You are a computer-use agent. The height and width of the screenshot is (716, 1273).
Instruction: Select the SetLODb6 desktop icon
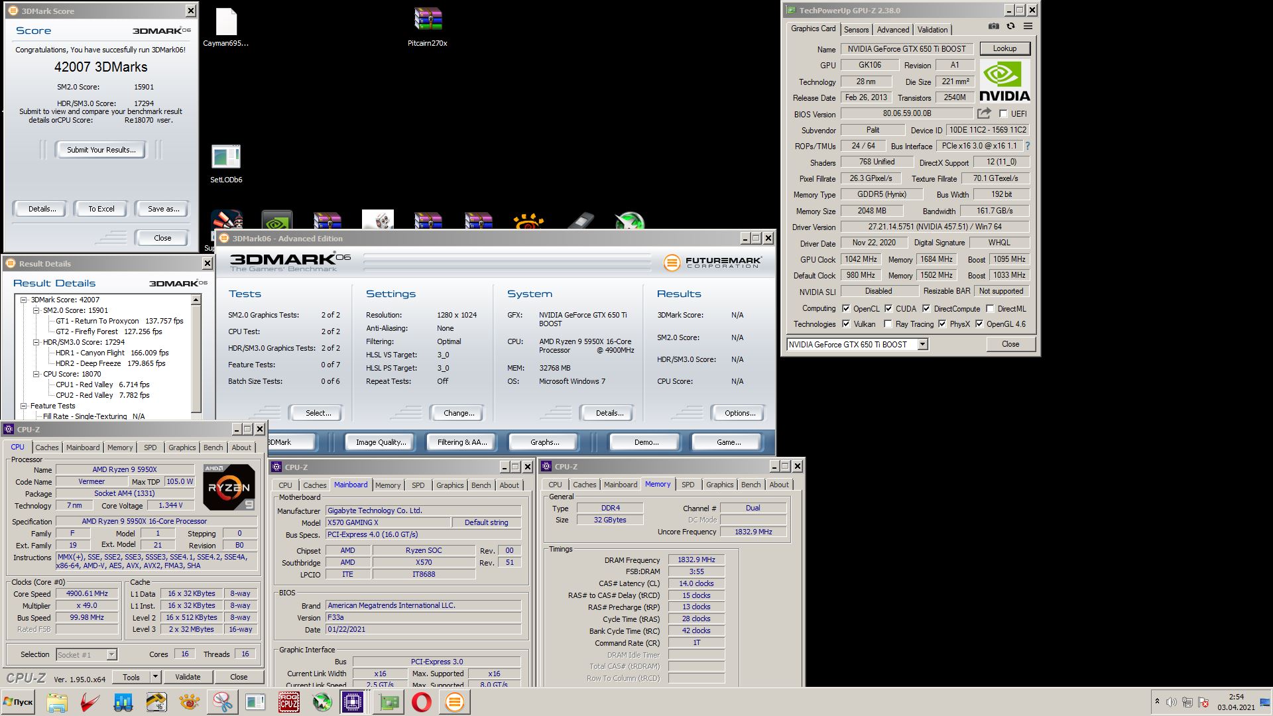226,164
